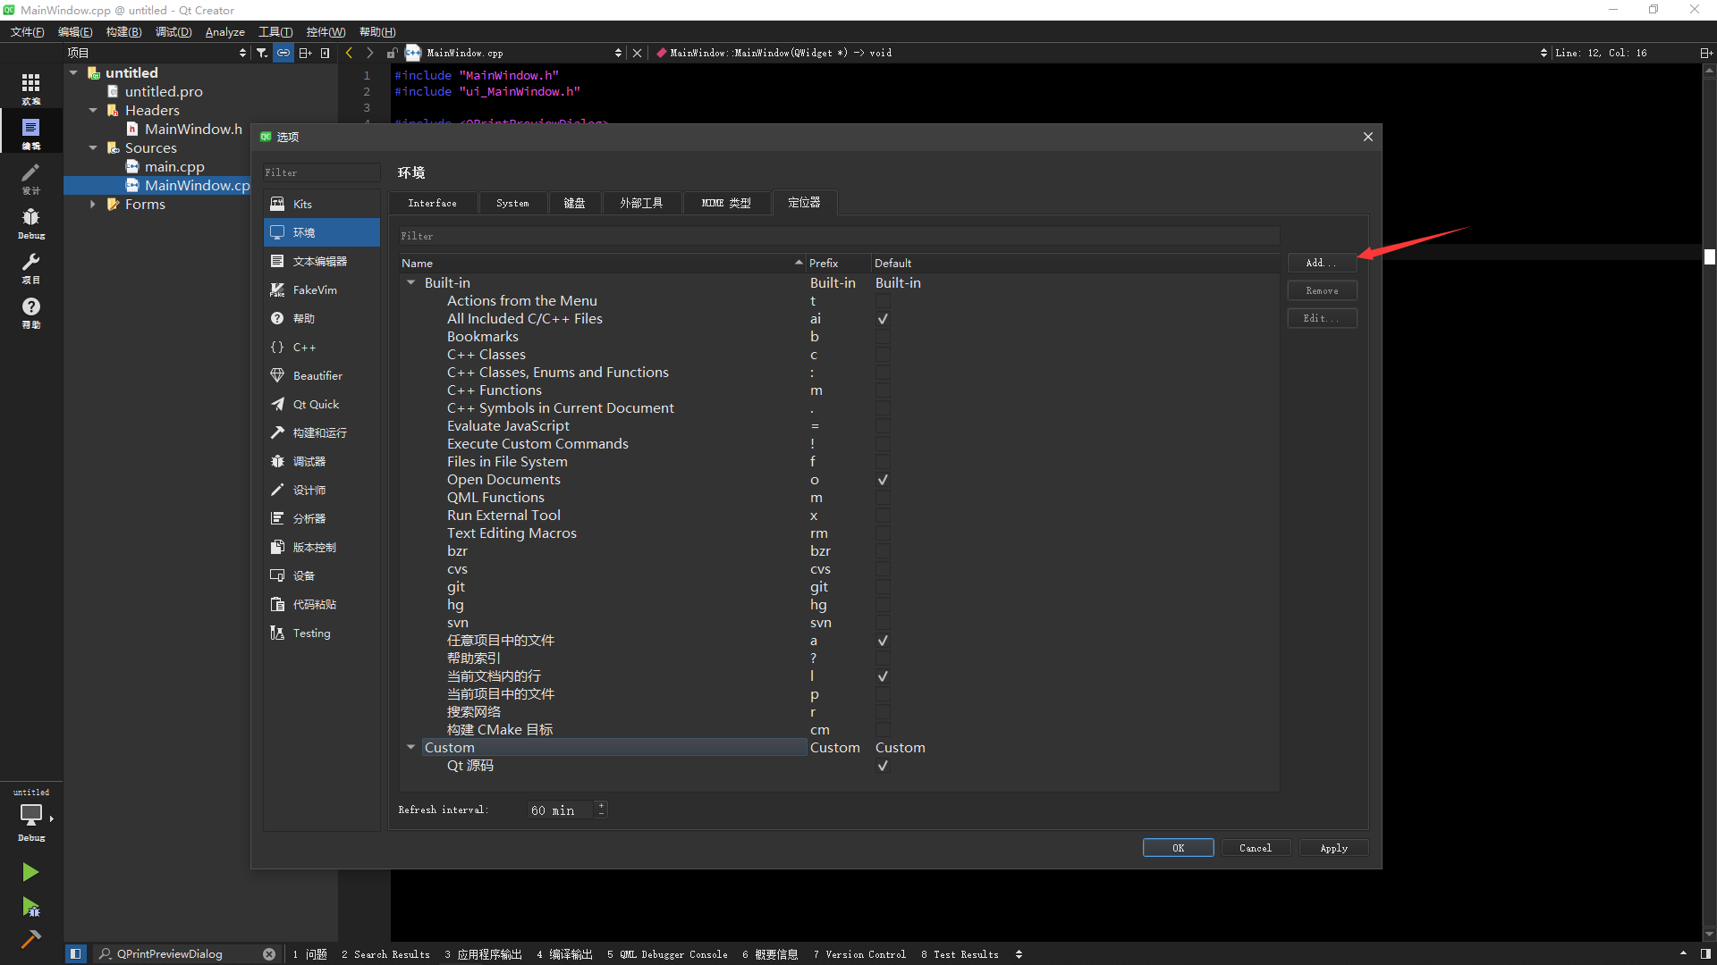This screenshot has height=965, width=1717.
Task: Click the Add... button
Action: point(1321,263)
